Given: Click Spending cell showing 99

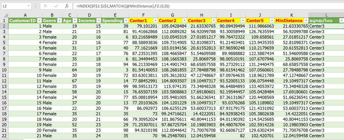Looking at the screenshot, I should pyautogui.click(x=115, y=86).
